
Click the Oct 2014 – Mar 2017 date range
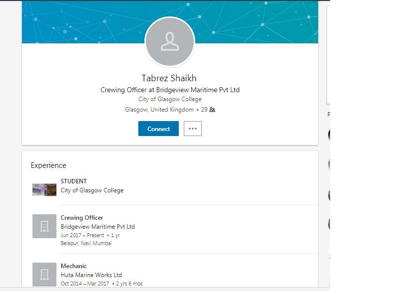85,284
